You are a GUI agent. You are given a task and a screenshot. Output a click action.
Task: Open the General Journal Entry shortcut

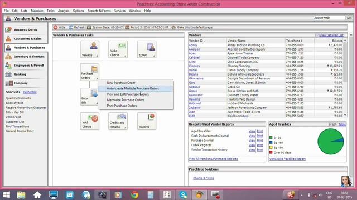(20, 131)
